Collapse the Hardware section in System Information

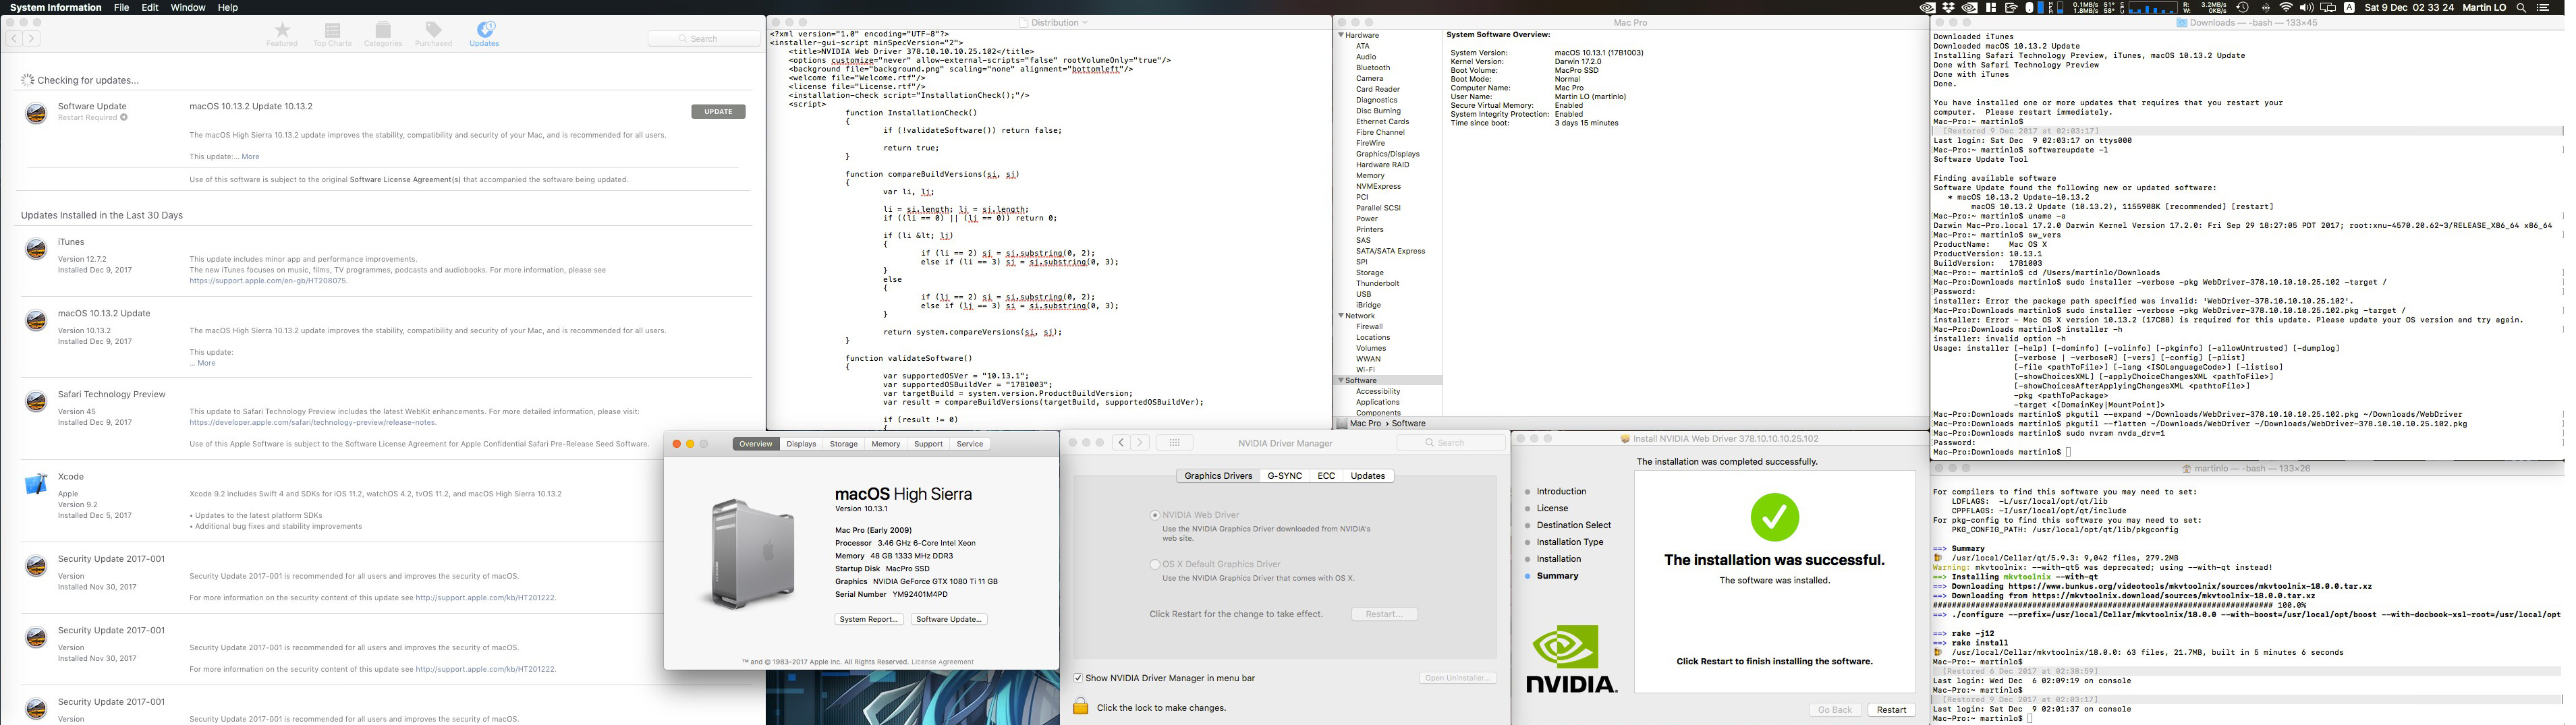coord(1341,35)
